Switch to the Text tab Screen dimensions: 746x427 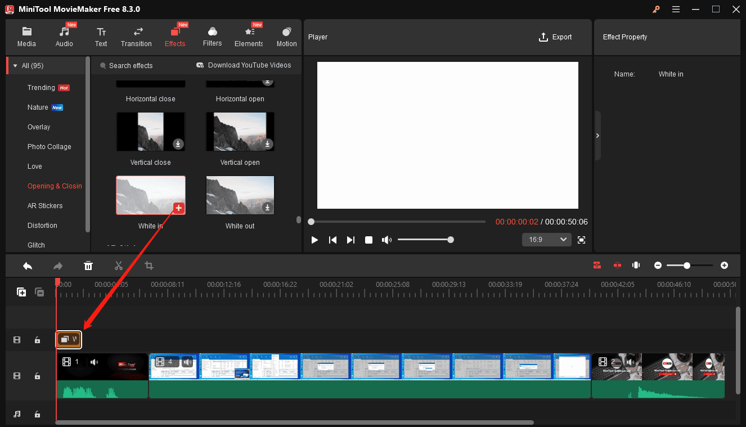point(101,37)
